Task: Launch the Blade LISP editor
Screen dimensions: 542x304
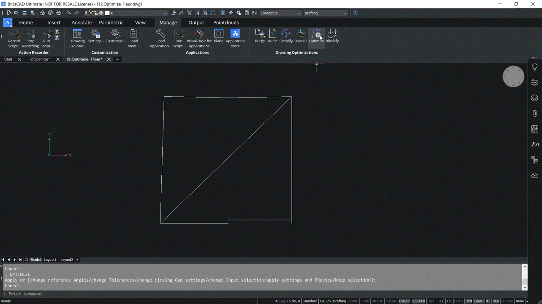Action: click(218, 36)
